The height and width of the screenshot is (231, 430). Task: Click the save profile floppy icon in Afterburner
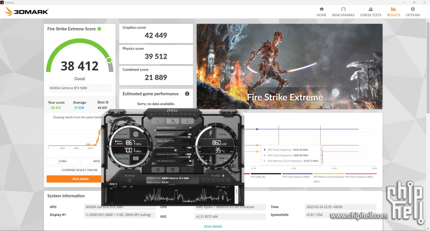point(228,180)
